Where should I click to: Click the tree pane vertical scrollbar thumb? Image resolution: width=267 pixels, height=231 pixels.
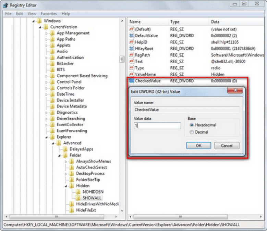[121, 59]
